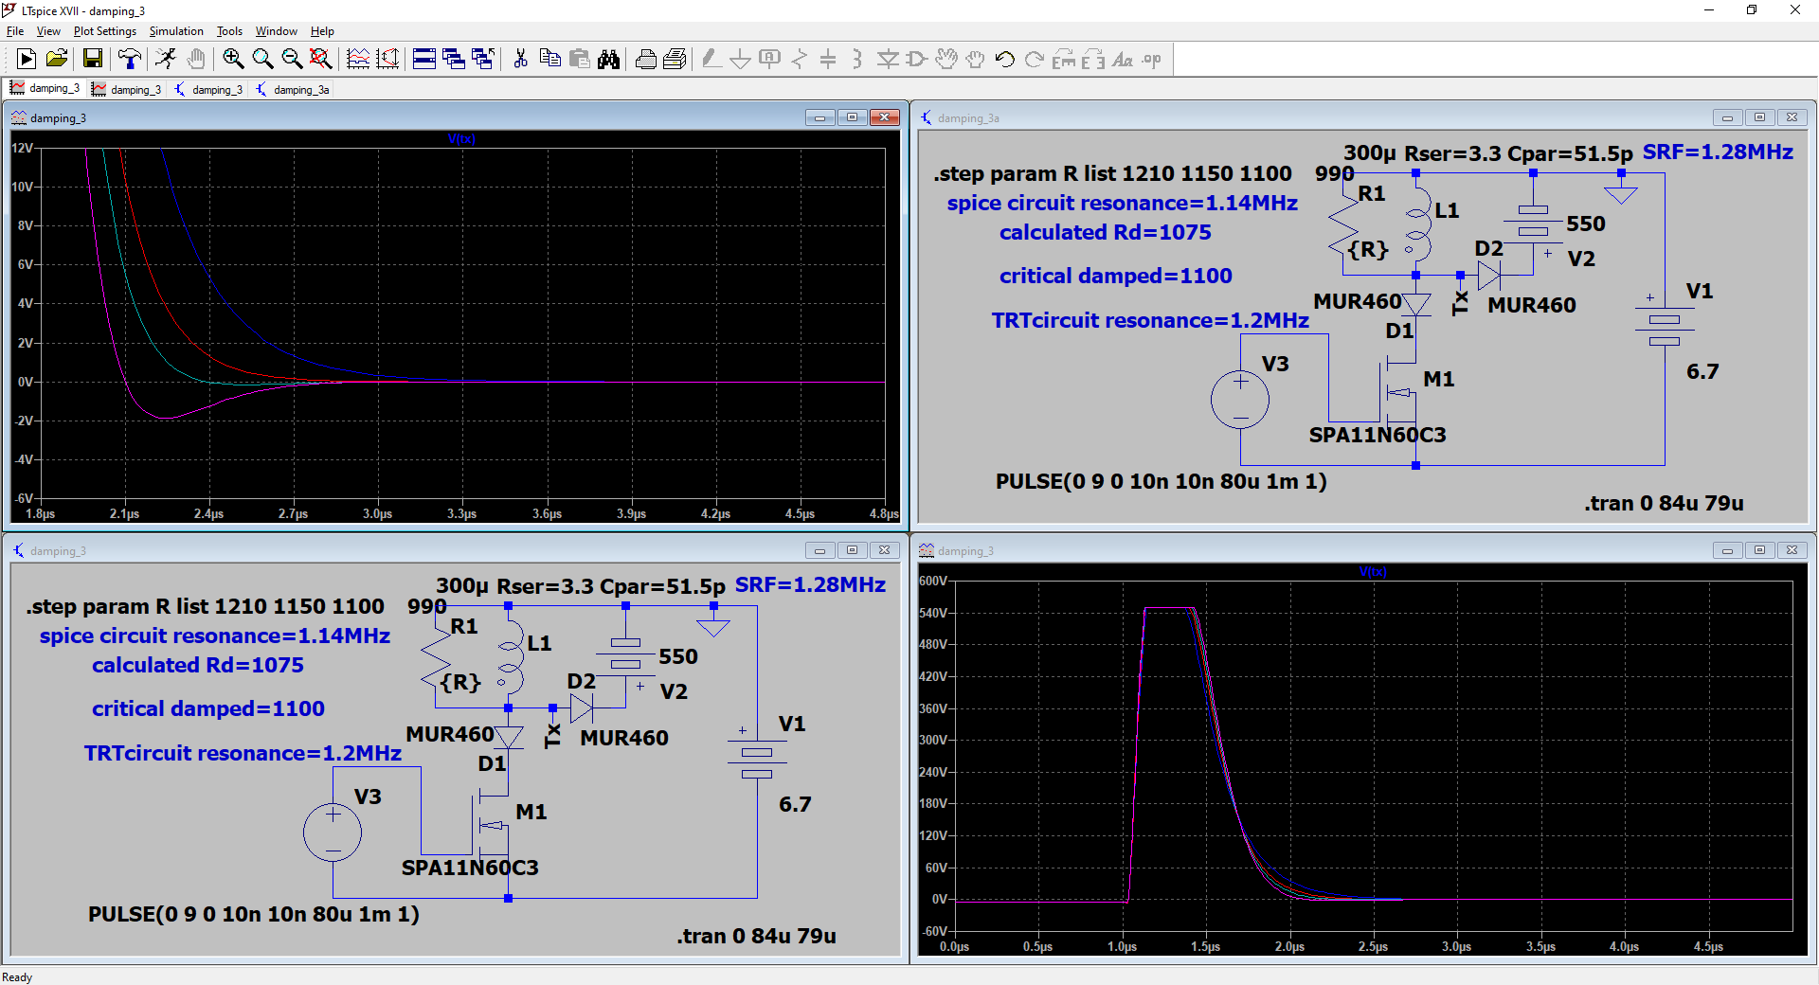Click the Cut scissors icon
The image size is (1819, 985).
(x=520, y=60)
